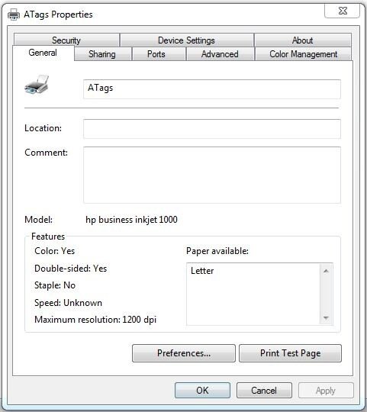This screenshot has height=412, width=367.
Task: Click scroll up arrow in paper list
Action: coord(326,271)
